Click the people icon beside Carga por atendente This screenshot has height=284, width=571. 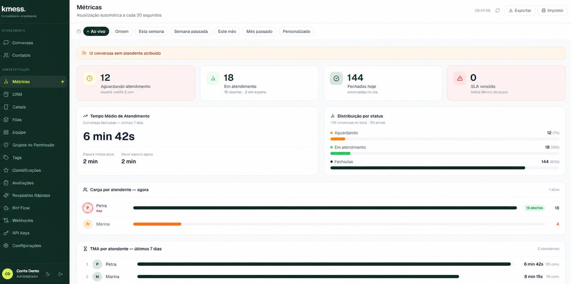tap(85, 190)
